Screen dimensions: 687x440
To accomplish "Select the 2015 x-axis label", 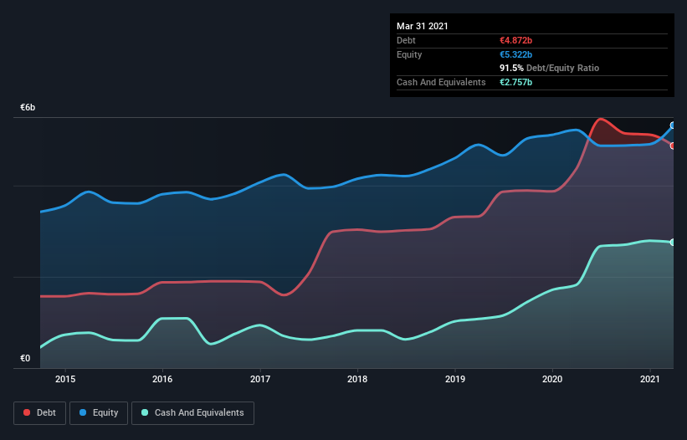I will click(x=65, y=379).
